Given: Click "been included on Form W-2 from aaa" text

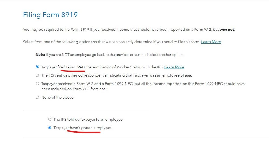Looking at the screenshot, I should point(74,89).
